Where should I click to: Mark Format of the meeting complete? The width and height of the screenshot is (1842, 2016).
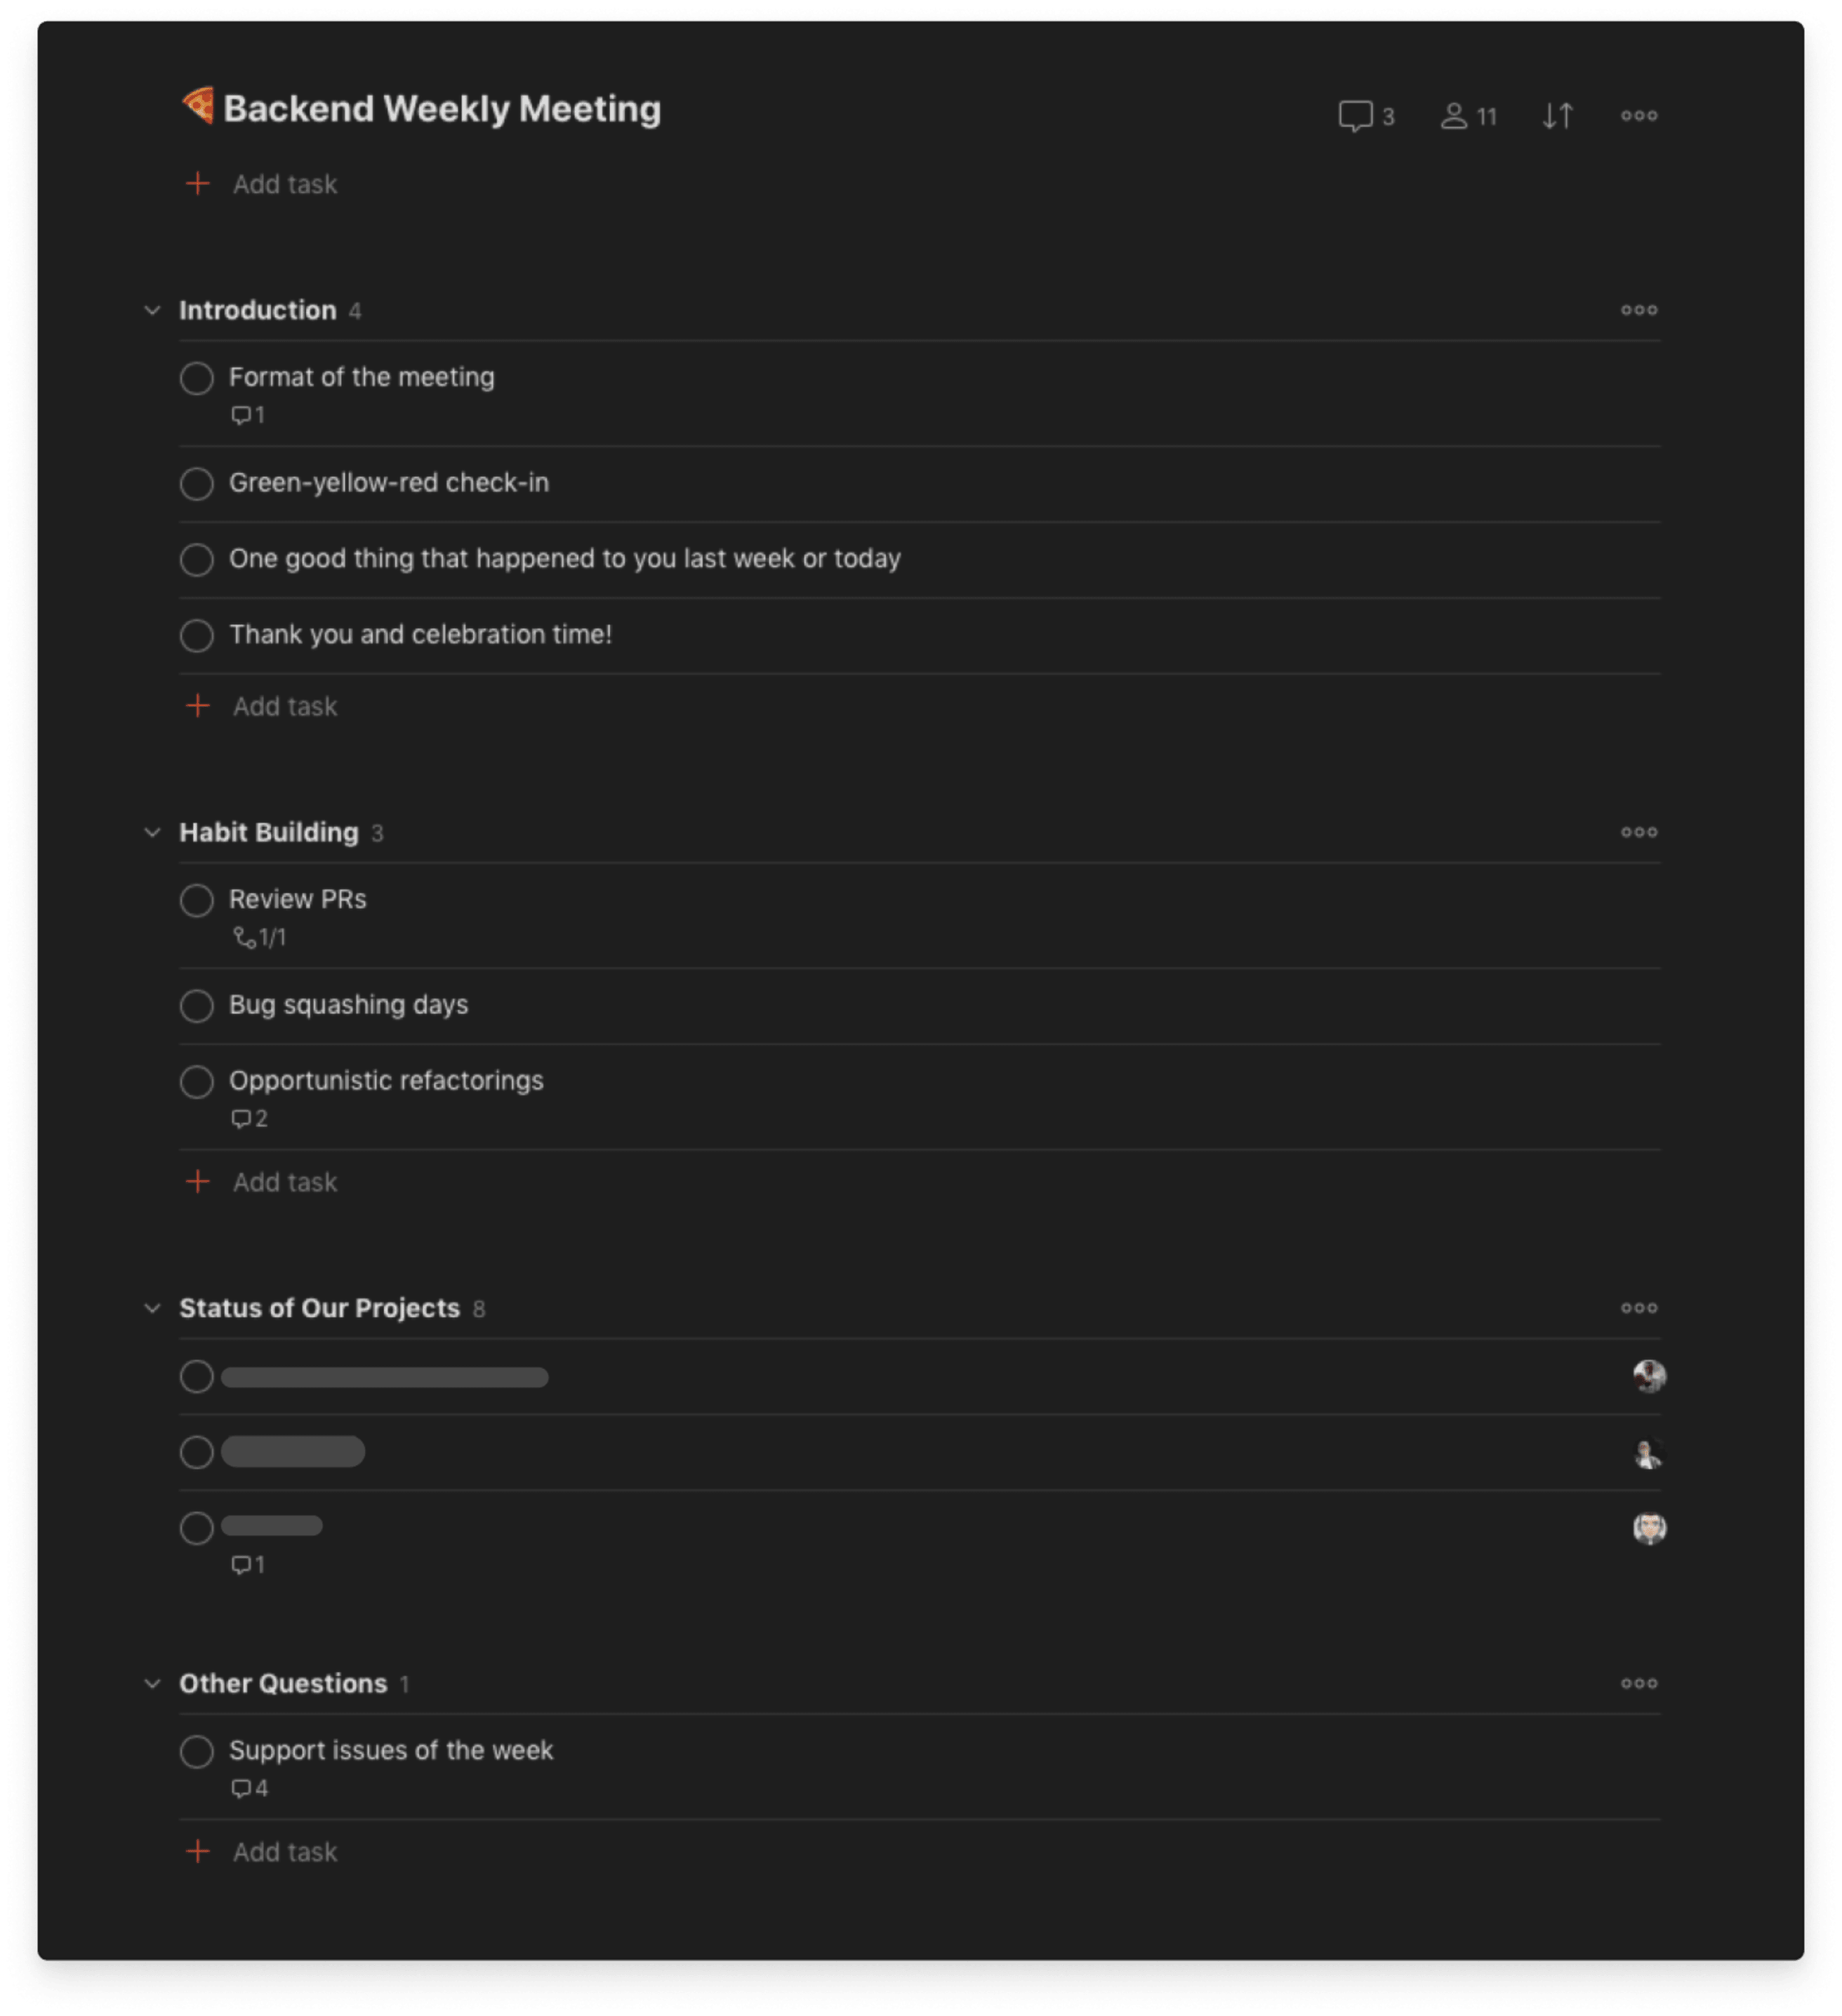(197, 378)
